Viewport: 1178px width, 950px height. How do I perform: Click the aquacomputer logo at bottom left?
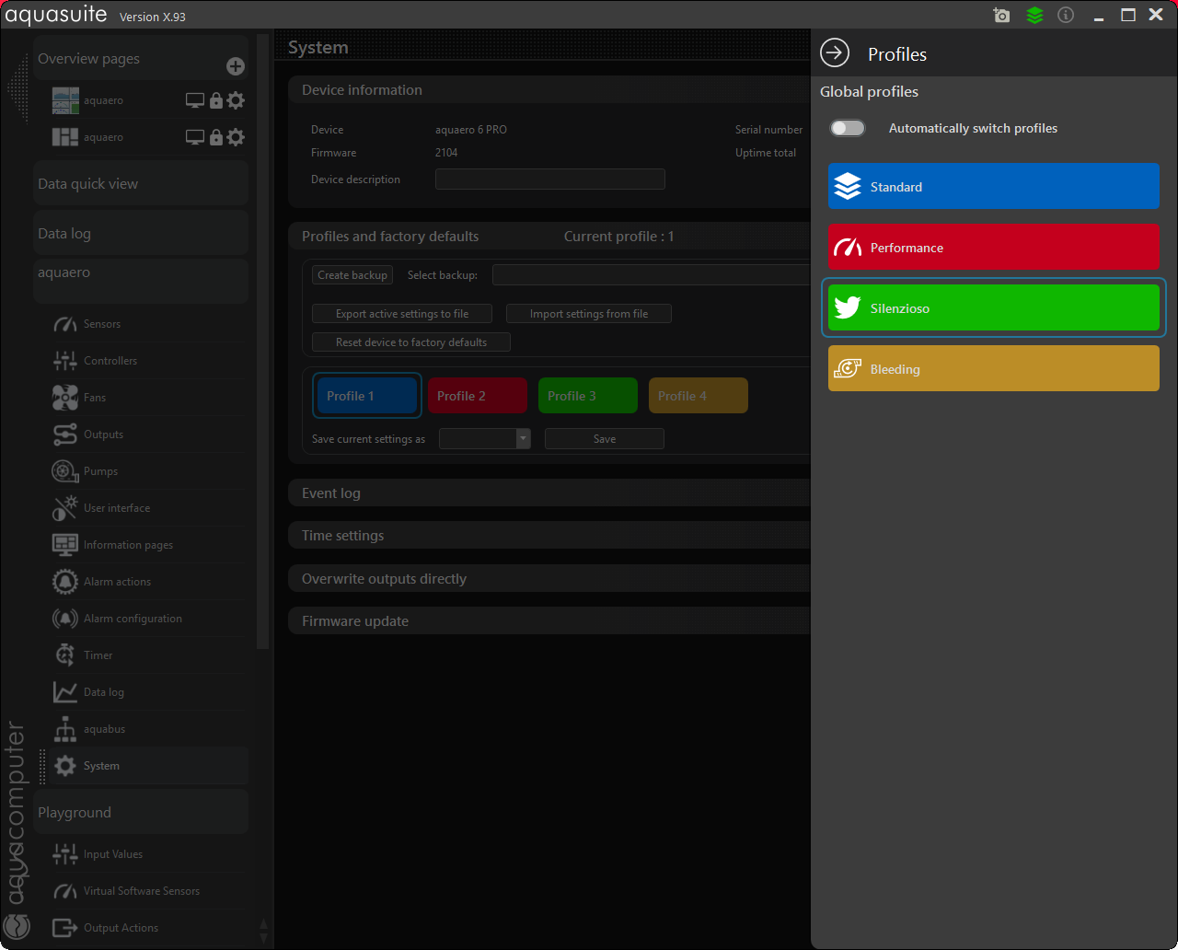pyautogui.click(x=17, y=925)
